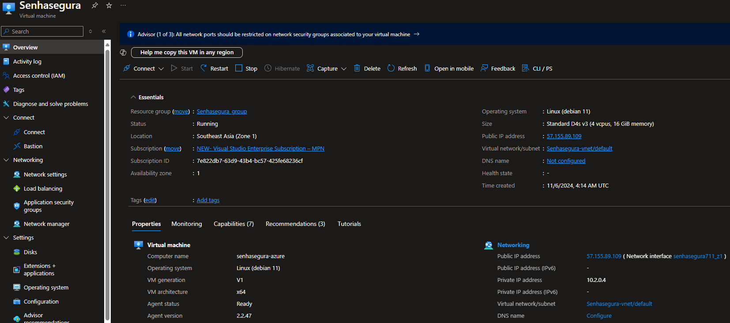This screenshot has width=730, height=323.
Task: Click Resource group move link
Action: 181,112
